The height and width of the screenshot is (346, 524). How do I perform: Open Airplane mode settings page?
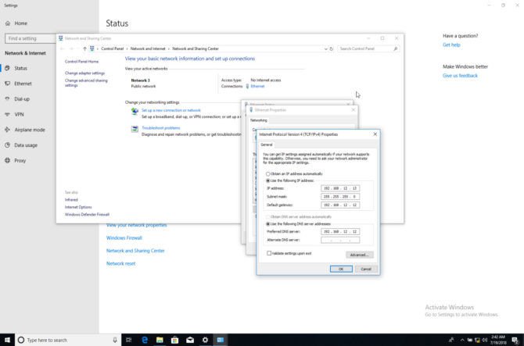click(29, 130)
